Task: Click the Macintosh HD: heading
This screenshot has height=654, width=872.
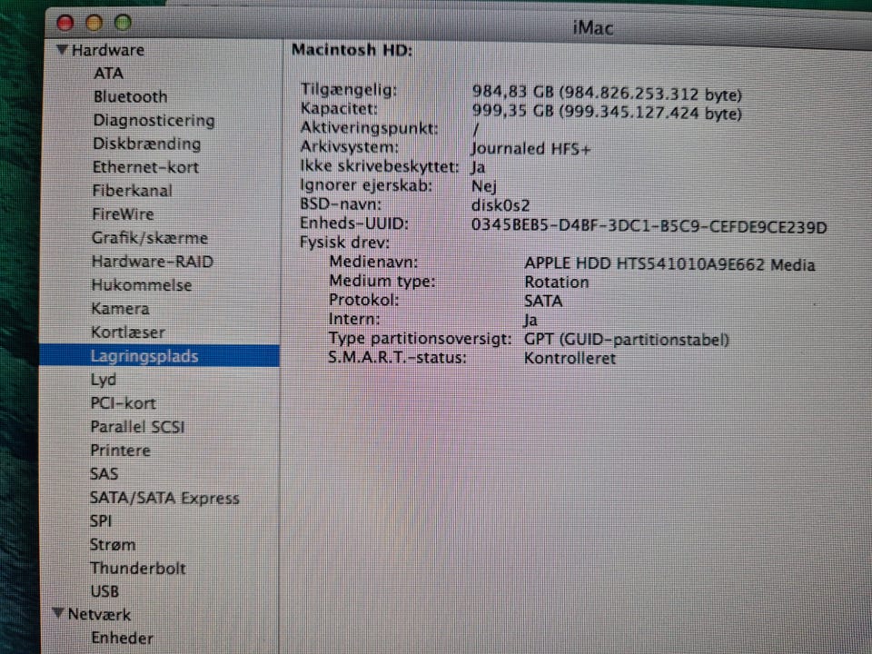Action: coord(352,50)
